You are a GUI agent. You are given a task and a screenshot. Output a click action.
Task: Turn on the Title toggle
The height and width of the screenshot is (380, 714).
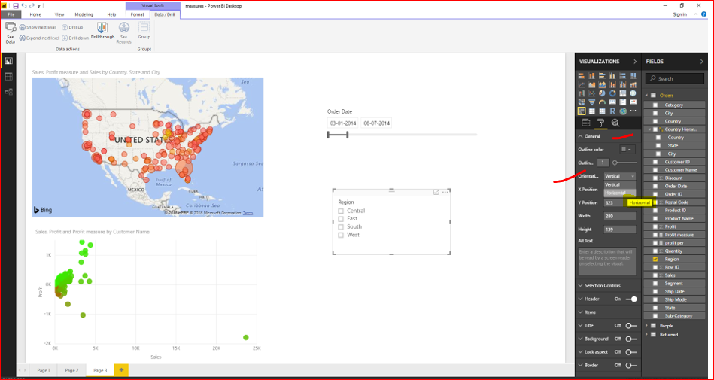coord(631,326)
